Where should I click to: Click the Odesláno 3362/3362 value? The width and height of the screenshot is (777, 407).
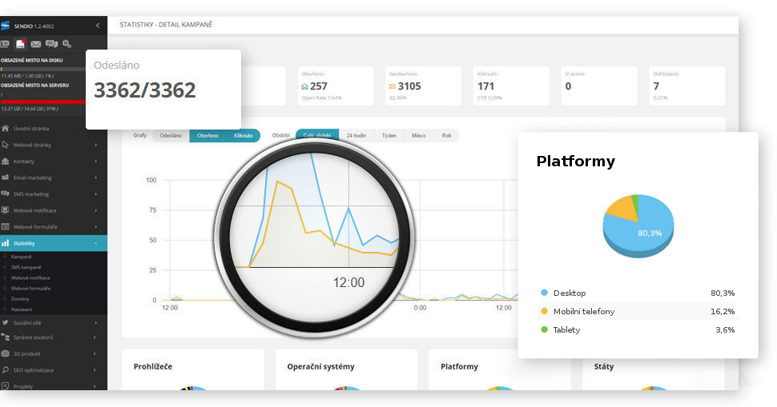[145, 90]
